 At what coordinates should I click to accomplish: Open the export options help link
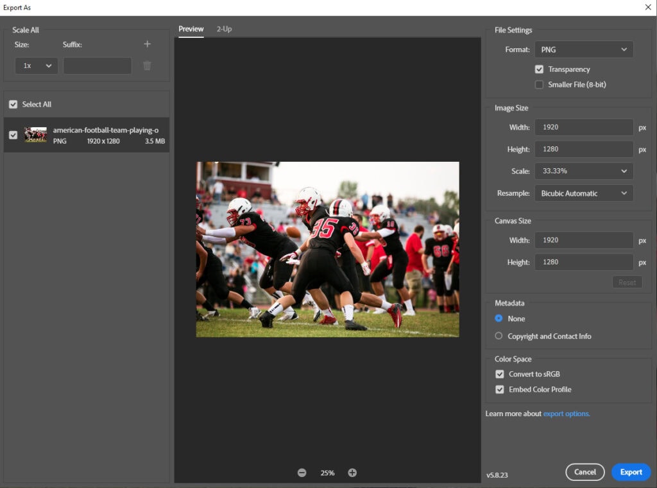point(566,414)
